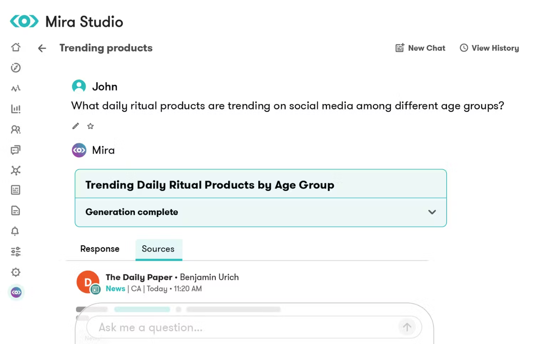
Task: Go back with the left arrow
Action: [x=42, y=48]
